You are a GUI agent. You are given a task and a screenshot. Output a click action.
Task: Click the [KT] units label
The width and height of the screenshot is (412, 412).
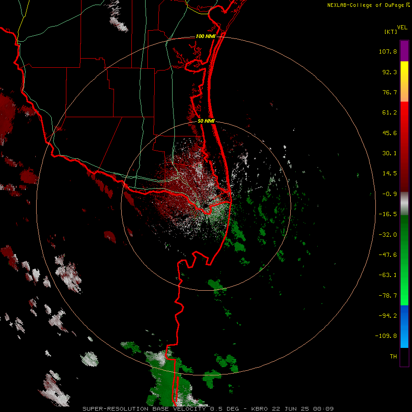click(391, 32)
